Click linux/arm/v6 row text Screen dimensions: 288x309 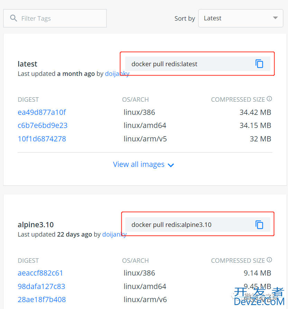coord(145,300)
